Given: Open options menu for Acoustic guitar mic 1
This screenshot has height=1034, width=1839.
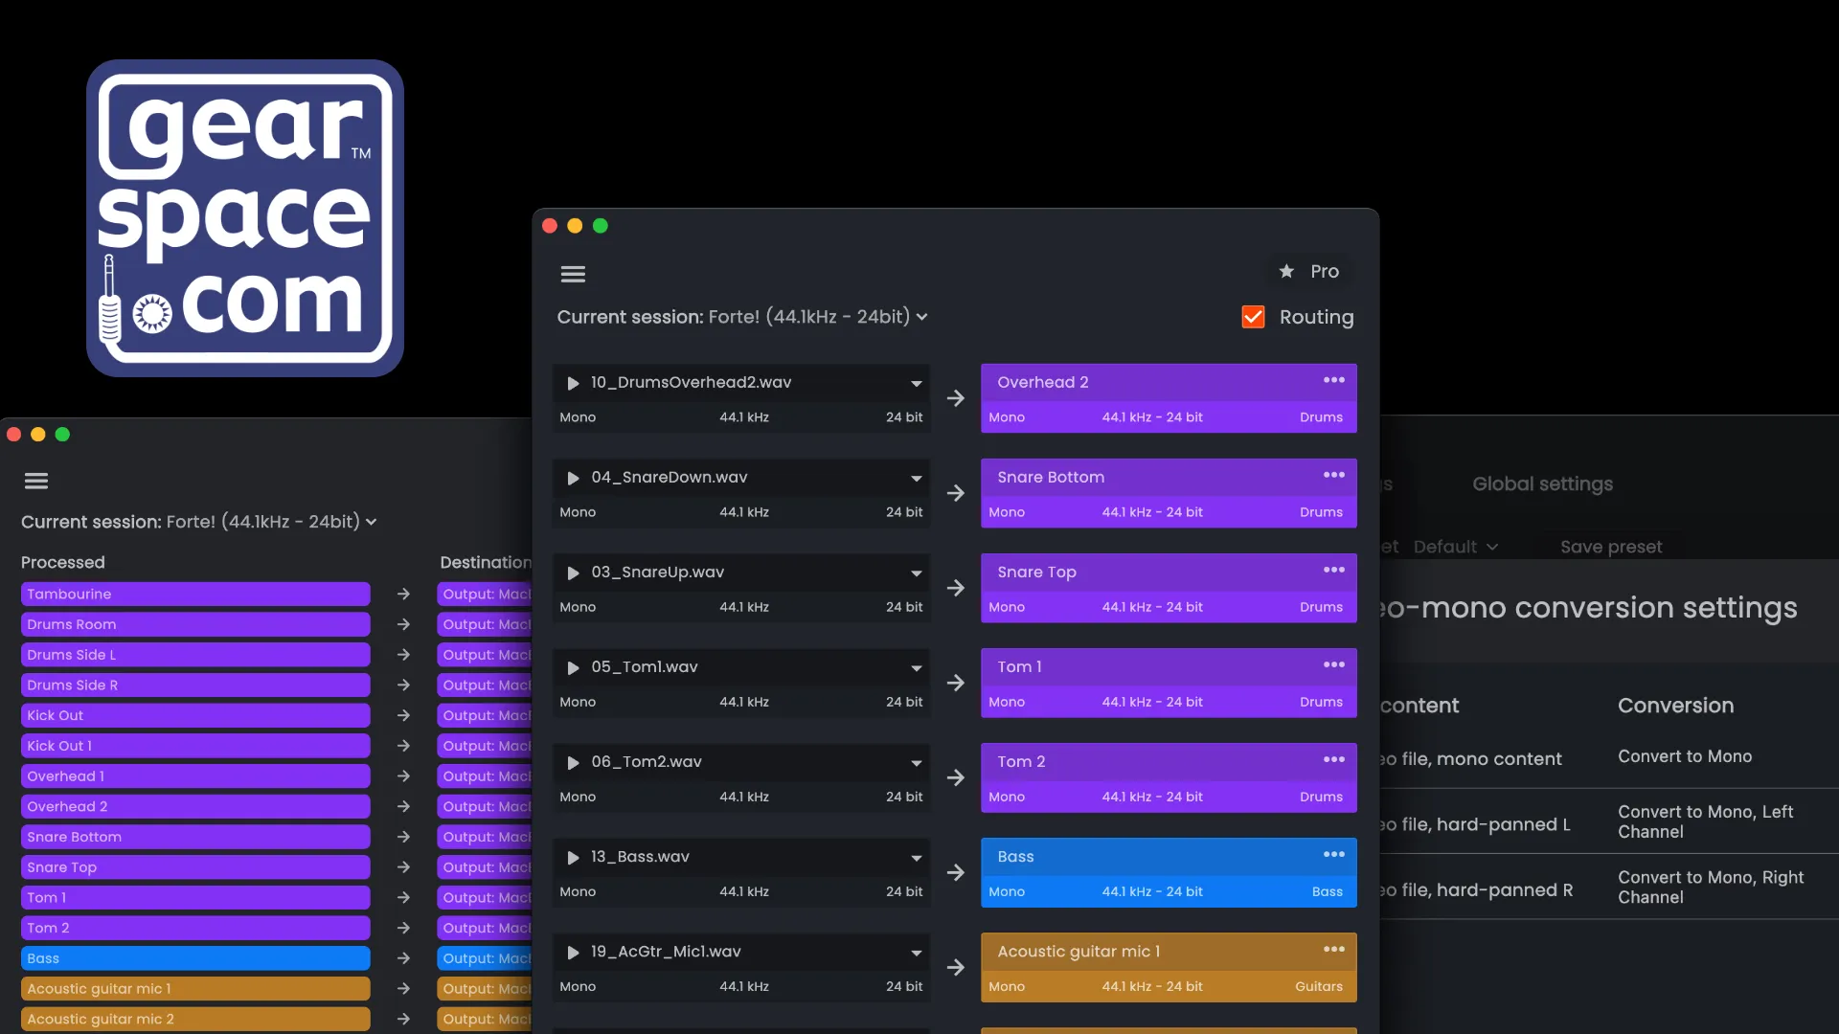Looking at the screenshot, I should pos(1334,949).
